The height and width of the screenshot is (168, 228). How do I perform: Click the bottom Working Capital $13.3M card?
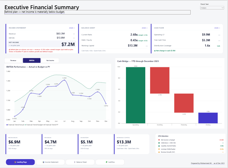tap(132, 144)
